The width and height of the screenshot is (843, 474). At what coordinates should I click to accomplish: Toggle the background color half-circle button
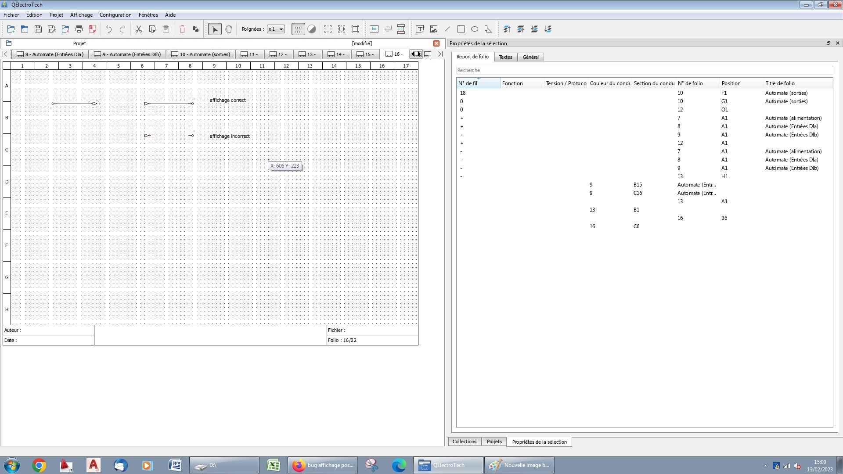[312, 29]
